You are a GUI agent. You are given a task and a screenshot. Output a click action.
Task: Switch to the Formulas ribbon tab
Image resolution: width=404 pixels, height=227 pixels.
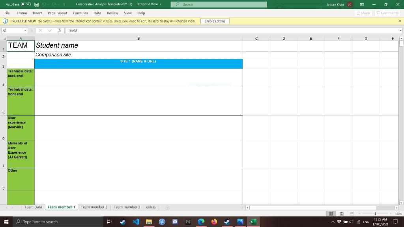pos(80,13)
